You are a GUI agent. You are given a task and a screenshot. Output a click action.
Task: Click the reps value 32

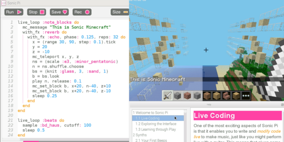(116, 37)
